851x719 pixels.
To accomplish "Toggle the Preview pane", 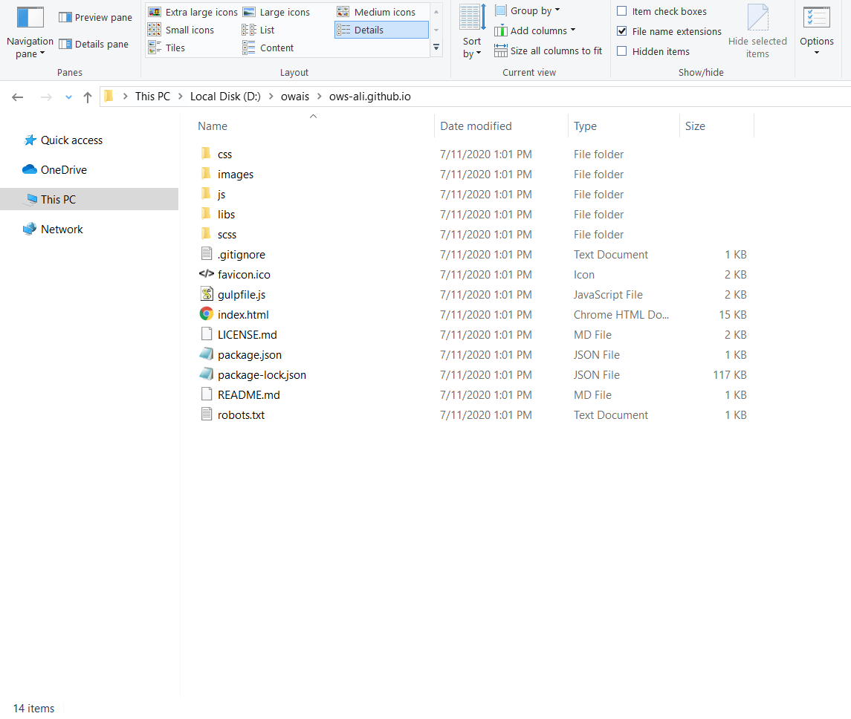I will pyautogui.click(x=96, y=17).
